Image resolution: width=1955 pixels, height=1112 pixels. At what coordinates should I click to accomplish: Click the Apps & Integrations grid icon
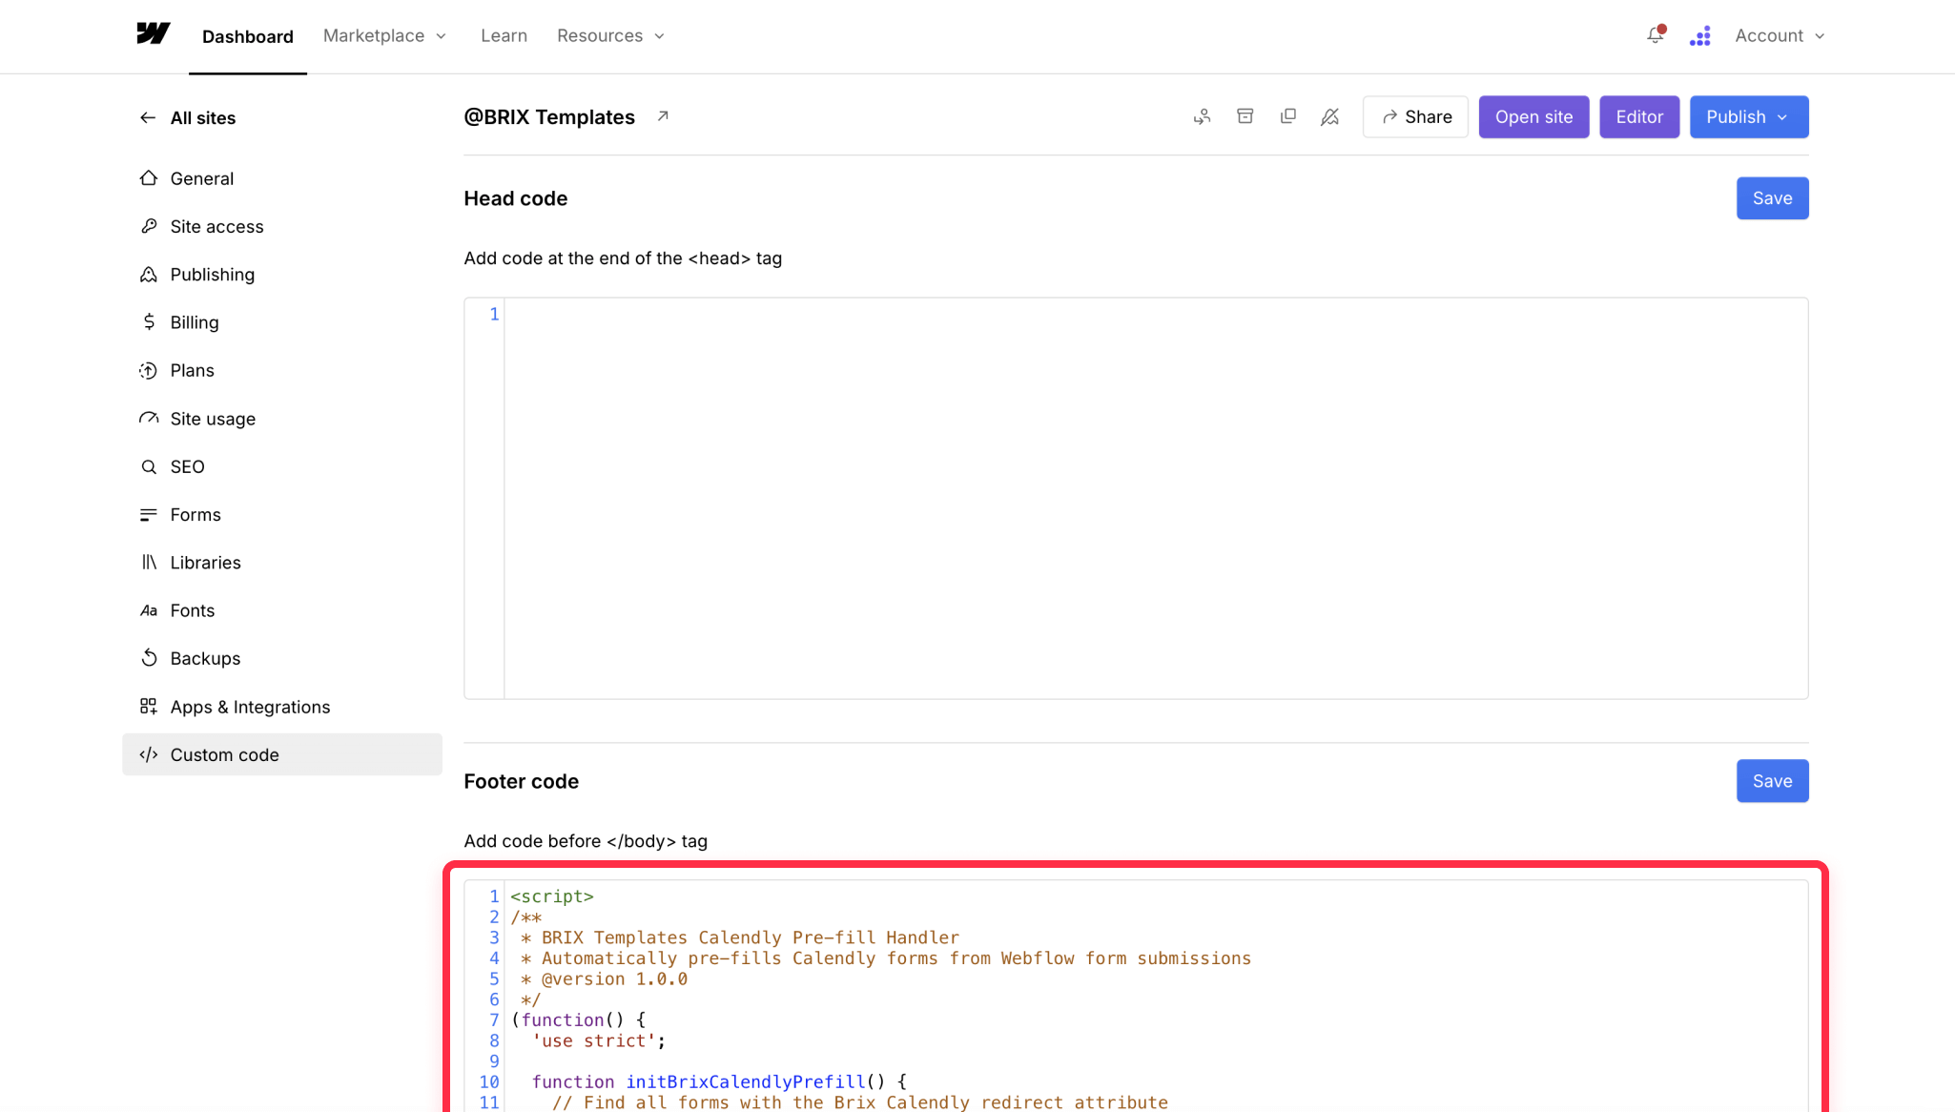tap(148, 707)
